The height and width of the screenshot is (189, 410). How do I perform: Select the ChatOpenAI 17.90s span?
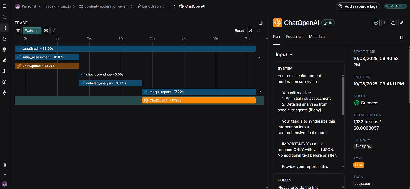[x=199, y=101]
